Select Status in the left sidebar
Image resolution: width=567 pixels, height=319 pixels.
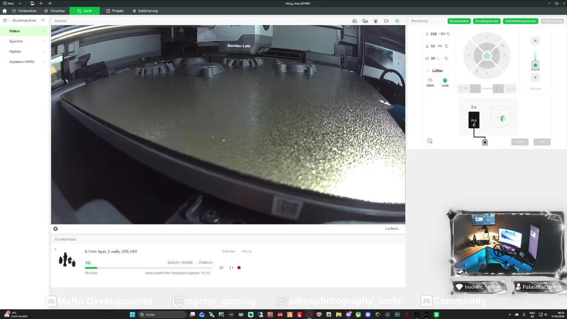pos(24,31)
